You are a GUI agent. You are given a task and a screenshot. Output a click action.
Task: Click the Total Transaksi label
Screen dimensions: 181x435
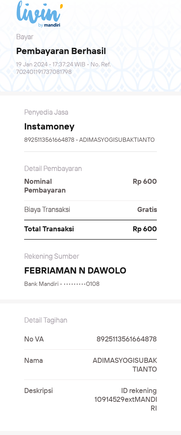(x=49, y=229)
